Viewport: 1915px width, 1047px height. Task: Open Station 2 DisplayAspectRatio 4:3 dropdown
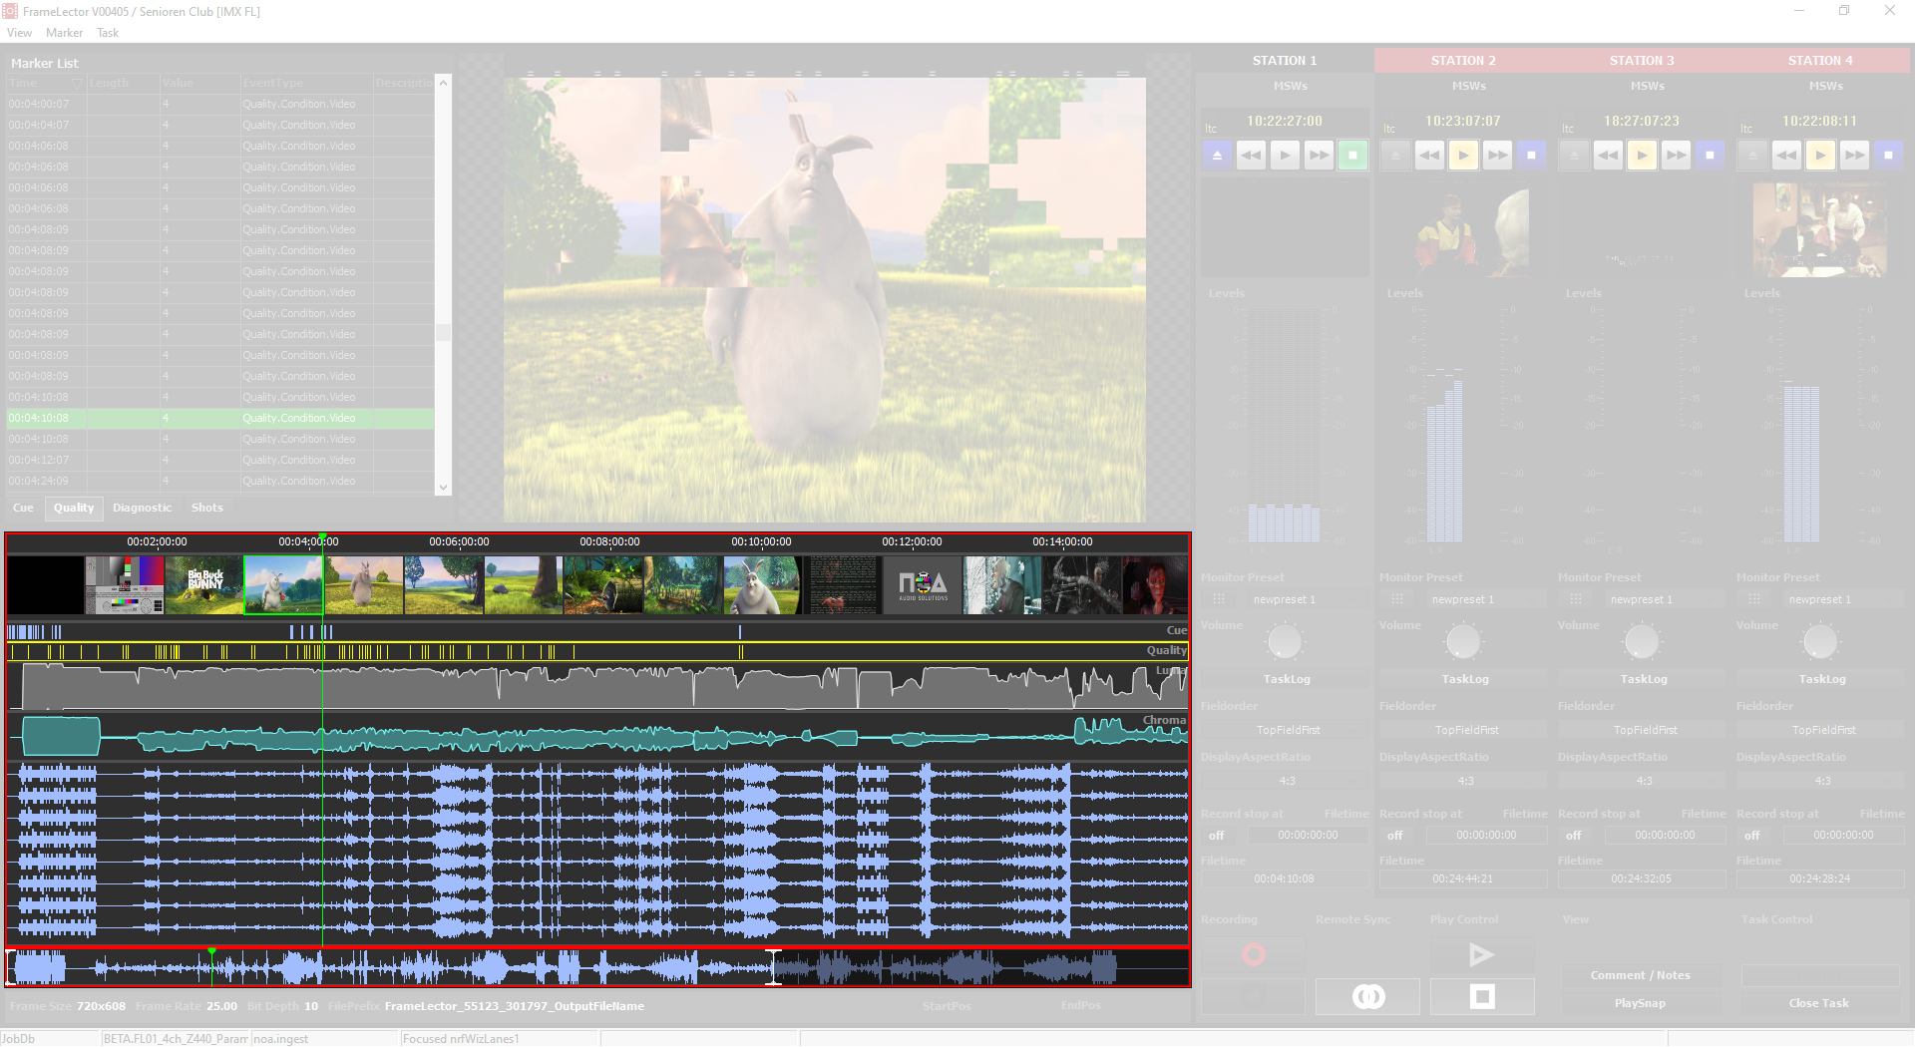click(1463, 781)
